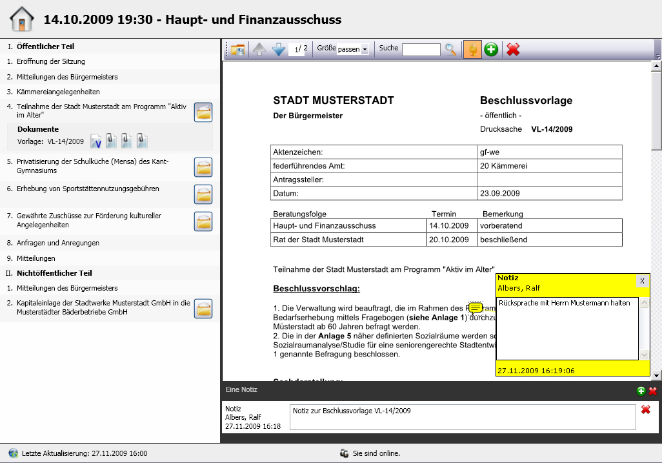Open the first attachment paperclip icon
The width and height of the screenshot is (662, 463).
coord(111,141)
